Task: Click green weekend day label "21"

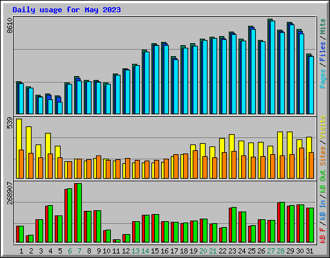Action: 213,251
